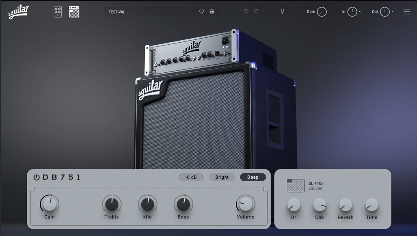417x236 pixels.
Task: Click the Reverb knob
Action: (x=345, y=205)
